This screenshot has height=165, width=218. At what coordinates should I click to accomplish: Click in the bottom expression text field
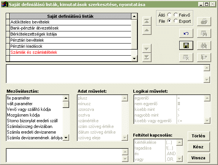coord(64,155)
